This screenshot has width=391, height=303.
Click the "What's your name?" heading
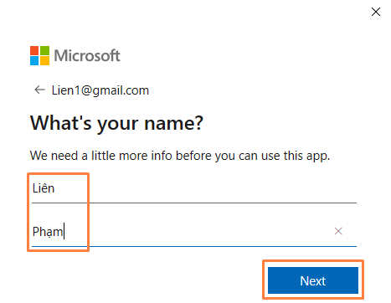click(x=116, y=123)
